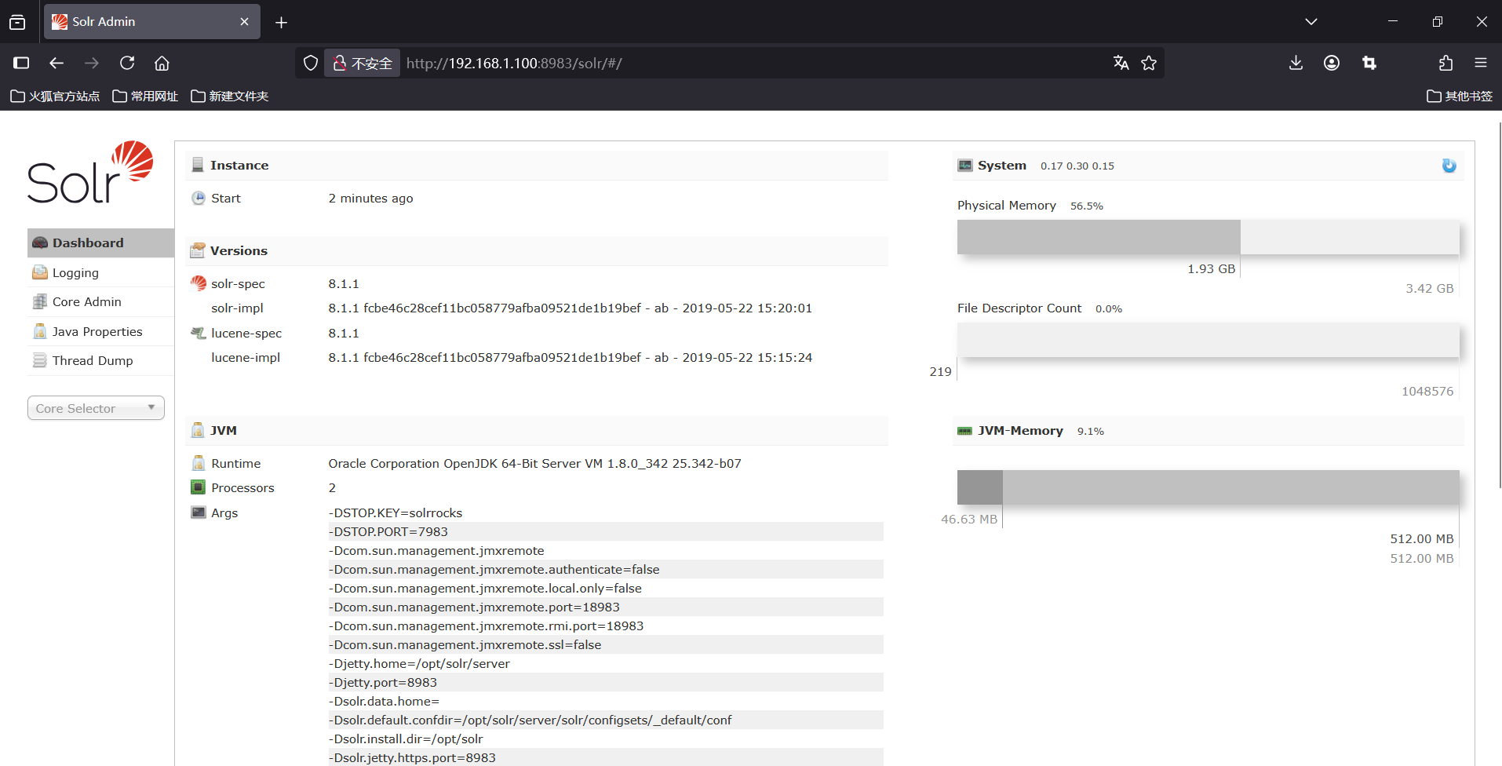Expand the Core Selector dropdown
Screen dimensions: 1502x766
[x=96, y=408]
